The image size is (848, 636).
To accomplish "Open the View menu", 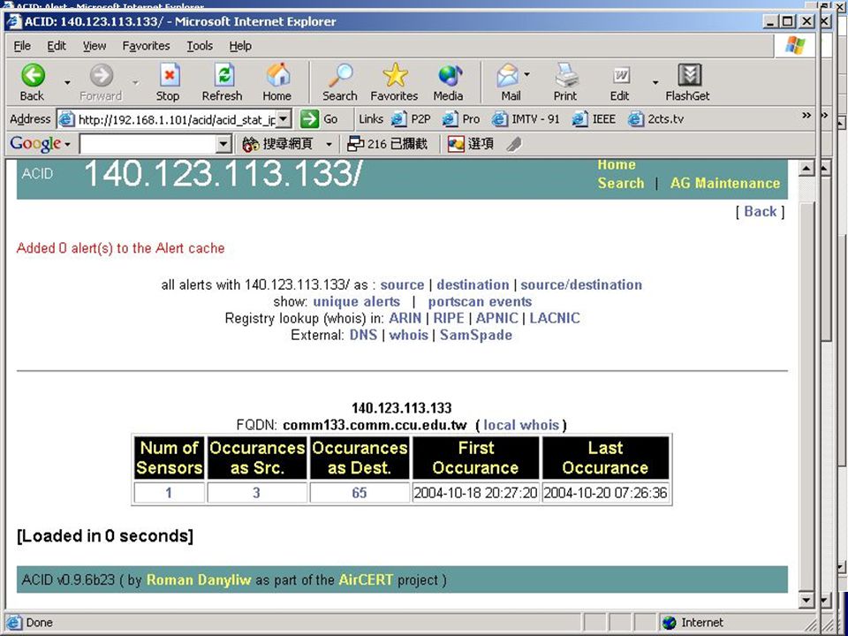I will [x=95, y=46].
